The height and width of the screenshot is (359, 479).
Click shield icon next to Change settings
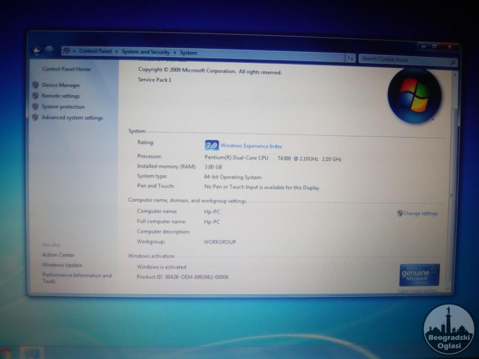click(400, 213)
